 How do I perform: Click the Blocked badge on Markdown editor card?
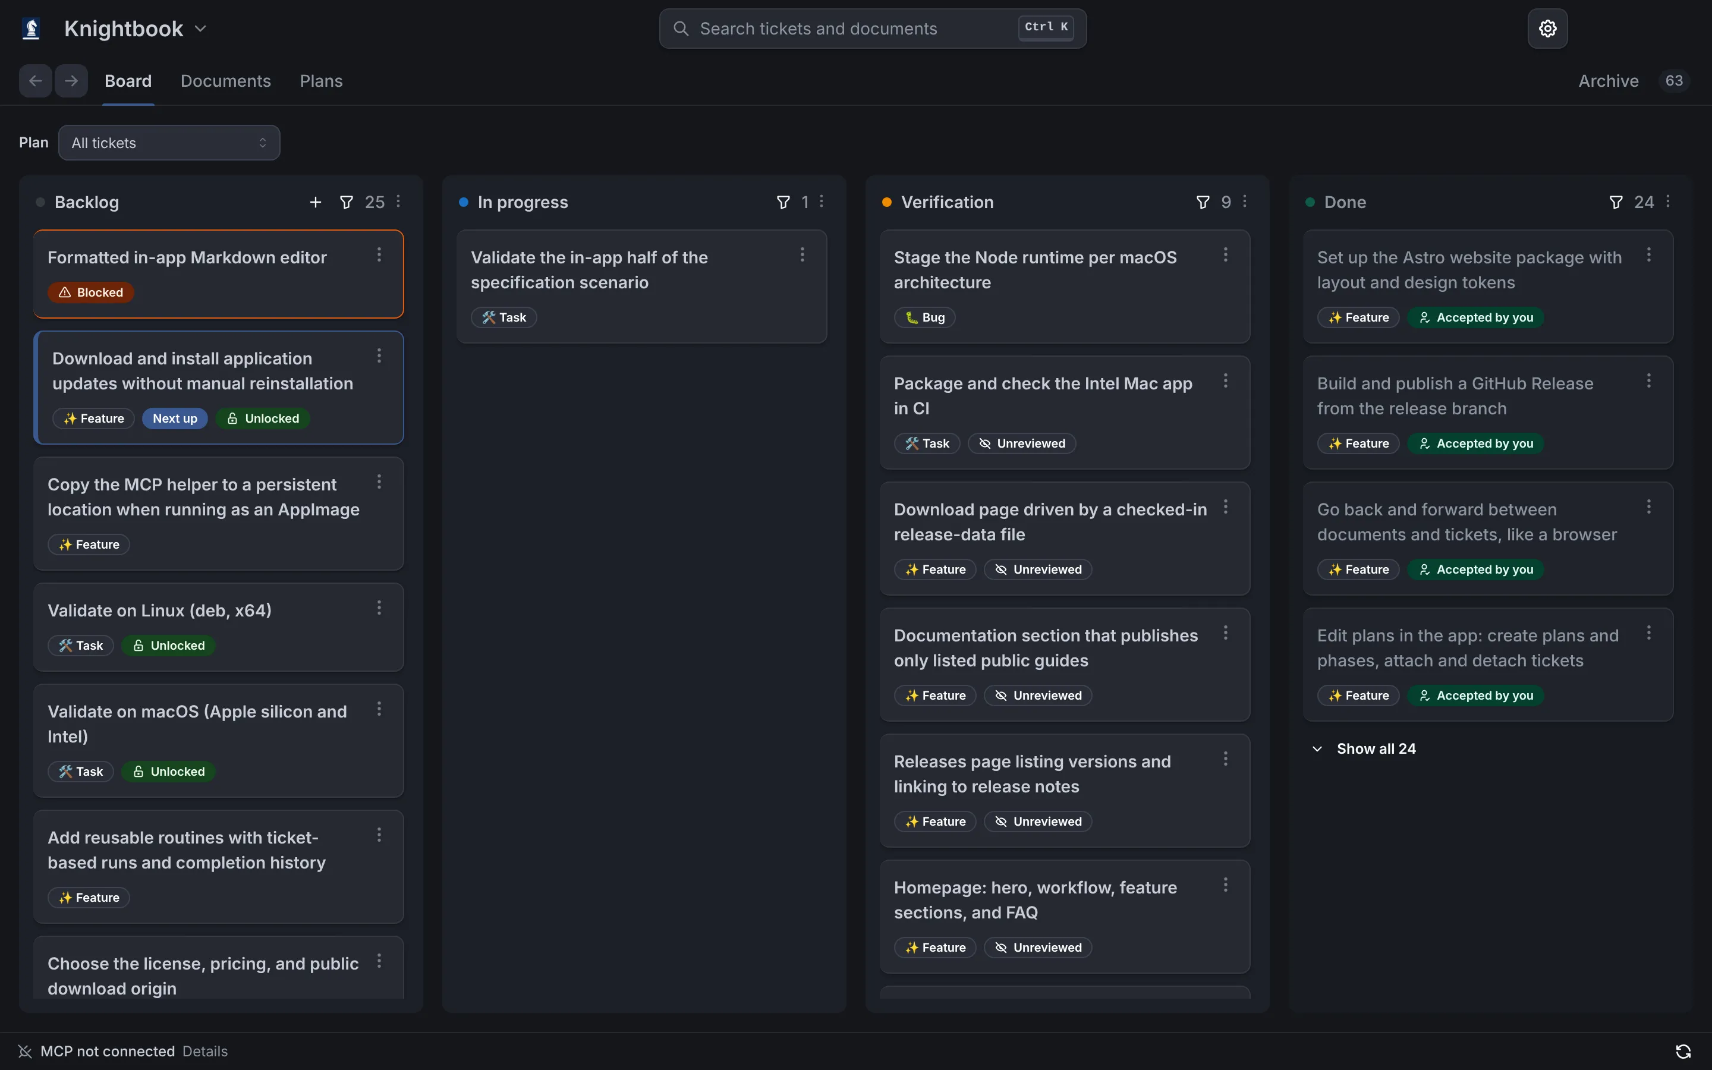point(90,292)
